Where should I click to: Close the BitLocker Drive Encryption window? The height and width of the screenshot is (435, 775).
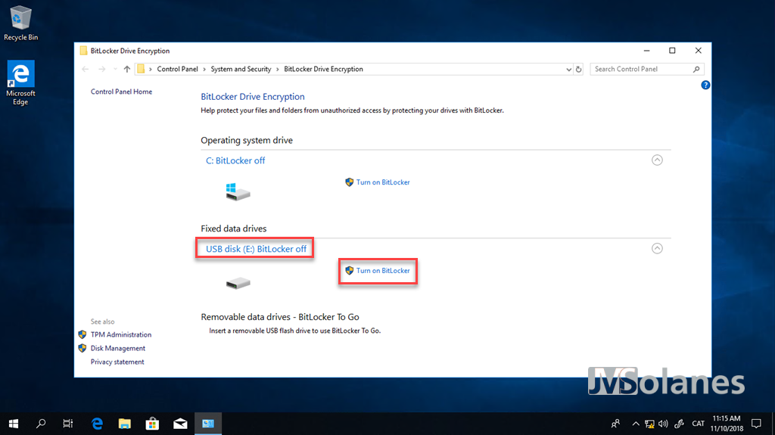pyautogui.click(x=698, y=51)
